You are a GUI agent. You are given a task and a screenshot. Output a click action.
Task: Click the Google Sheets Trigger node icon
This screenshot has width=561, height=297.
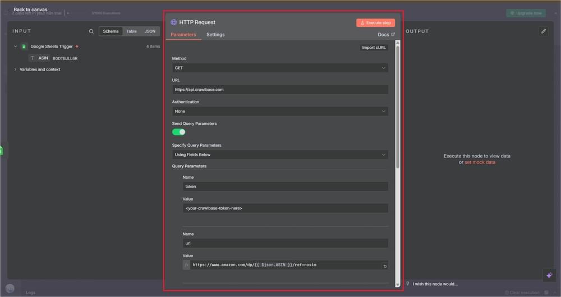(x=24, y=47)
